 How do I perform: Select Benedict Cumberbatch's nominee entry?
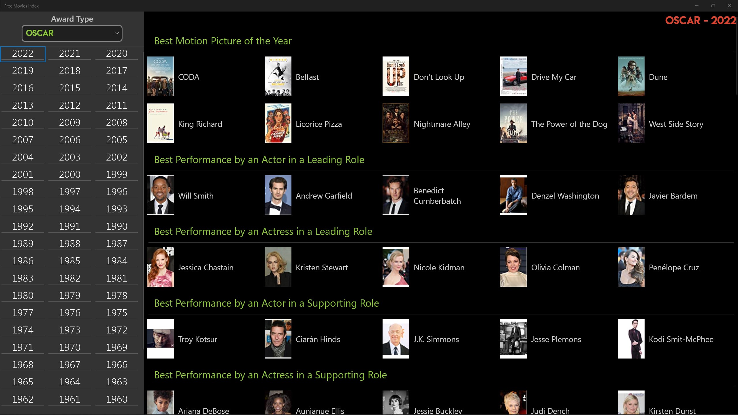coord(396,195)
